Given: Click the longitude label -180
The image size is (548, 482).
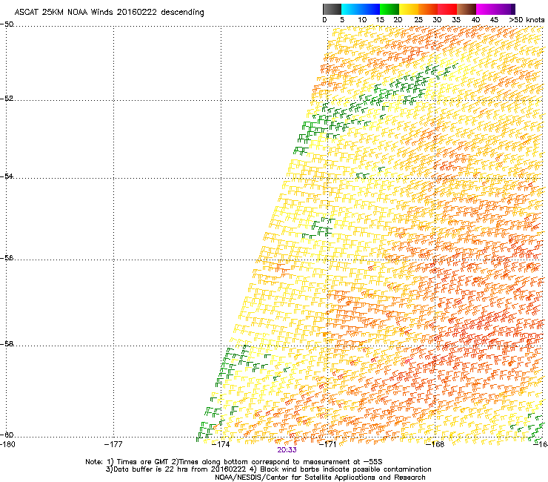Looking at the screenshot, I should click(x=7, y=444).
